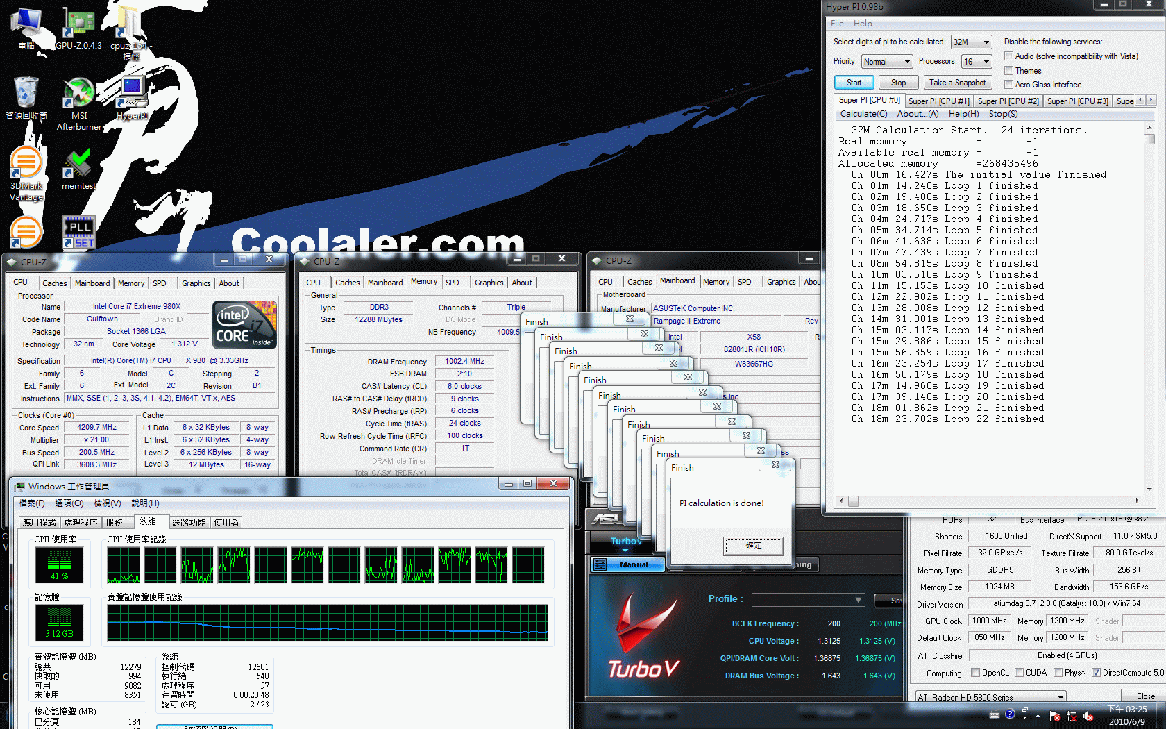
Task: Click the Start button in HyperPI
Action: [854, 83]
